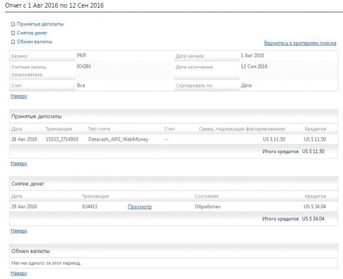
Task: Jump to the Снятие денег section link
Action: tap(32, 33)
